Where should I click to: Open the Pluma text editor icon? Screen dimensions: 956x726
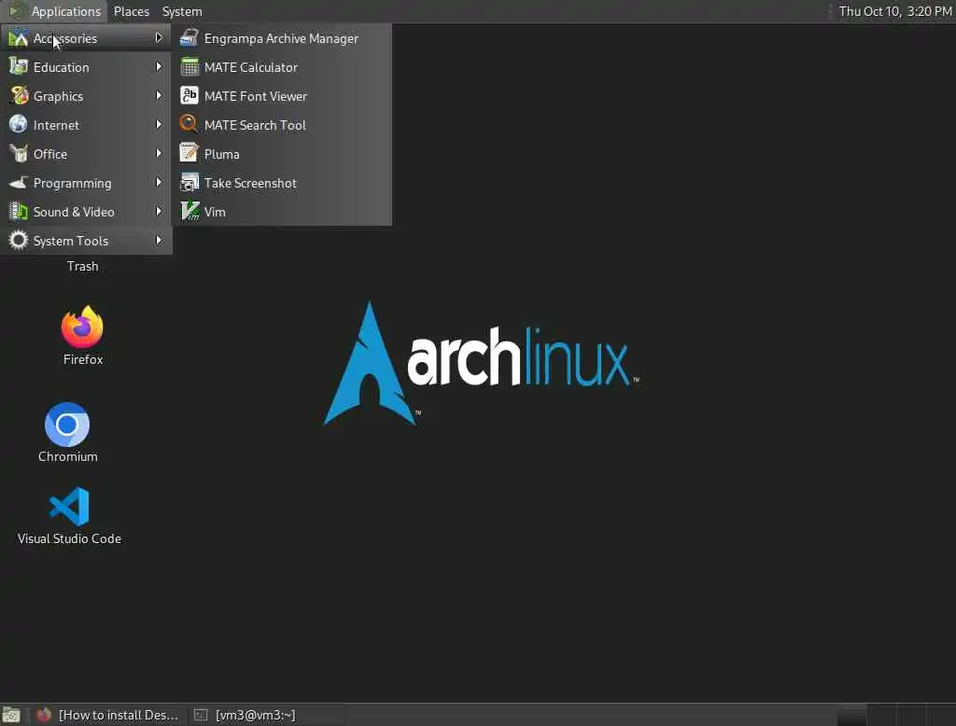tap(189, 154)
